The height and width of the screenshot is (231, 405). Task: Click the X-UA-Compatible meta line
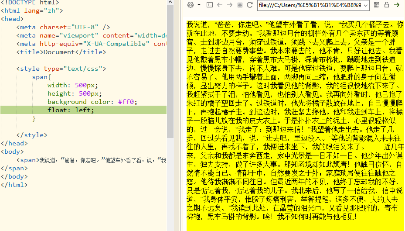pos(92,44)
